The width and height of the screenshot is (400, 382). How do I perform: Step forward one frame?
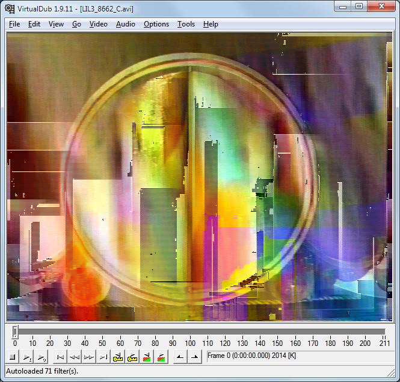click(x=89, y=357)
